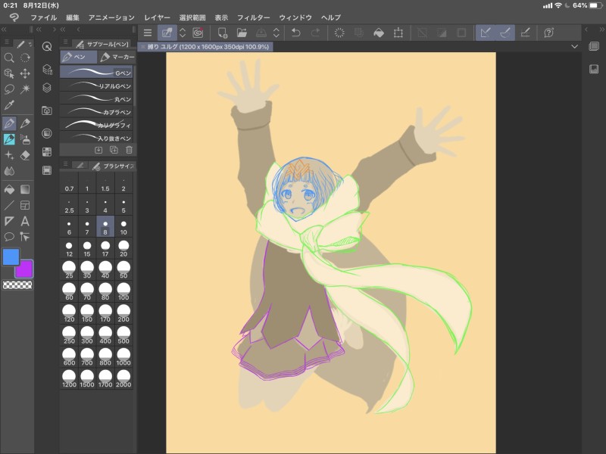Open the フィルター menu
The width and height of the screenshot is (606, 454).
(253, 17)
